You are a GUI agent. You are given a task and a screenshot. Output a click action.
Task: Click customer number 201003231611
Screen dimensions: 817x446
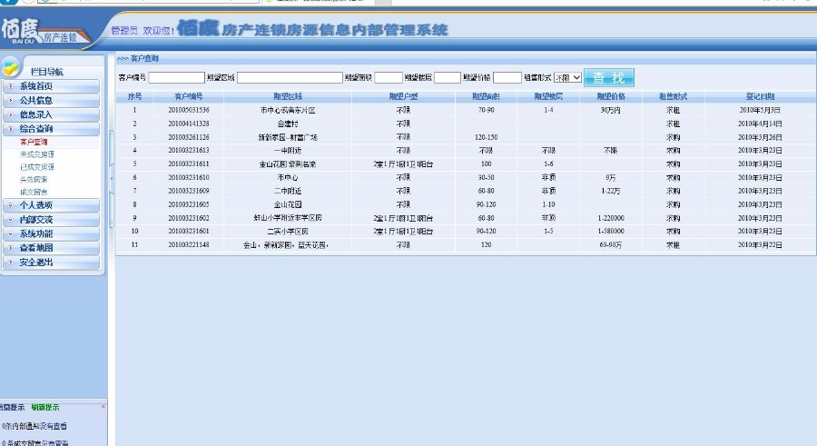click(189, 164)
